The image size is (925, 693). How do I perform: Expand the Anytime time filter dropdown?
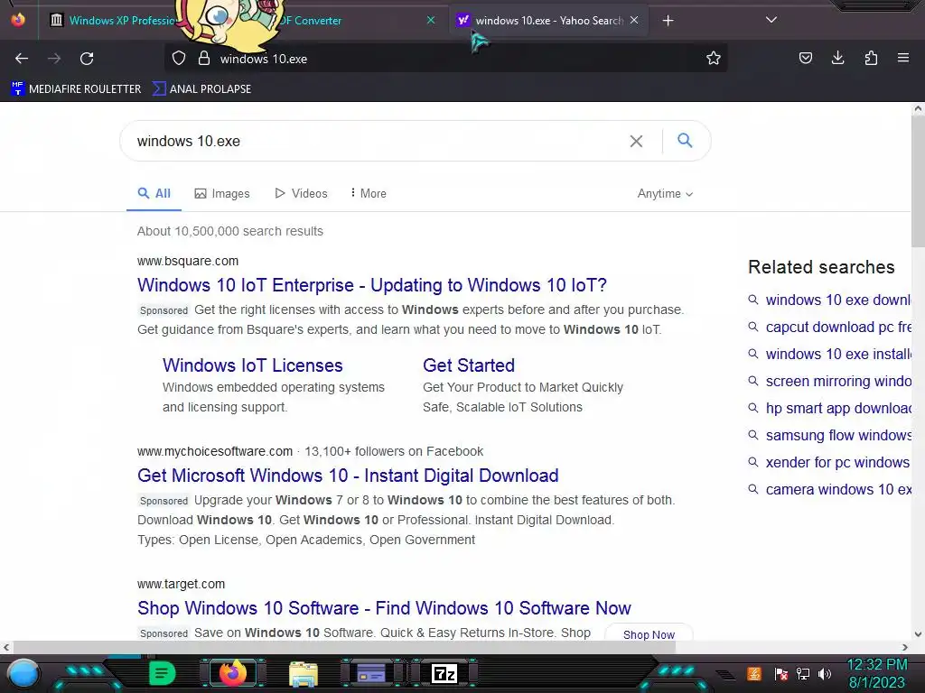tap(665, 193)
